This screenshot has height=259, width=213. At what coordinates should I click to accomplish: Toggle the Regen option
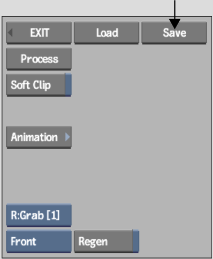(107, 241)
